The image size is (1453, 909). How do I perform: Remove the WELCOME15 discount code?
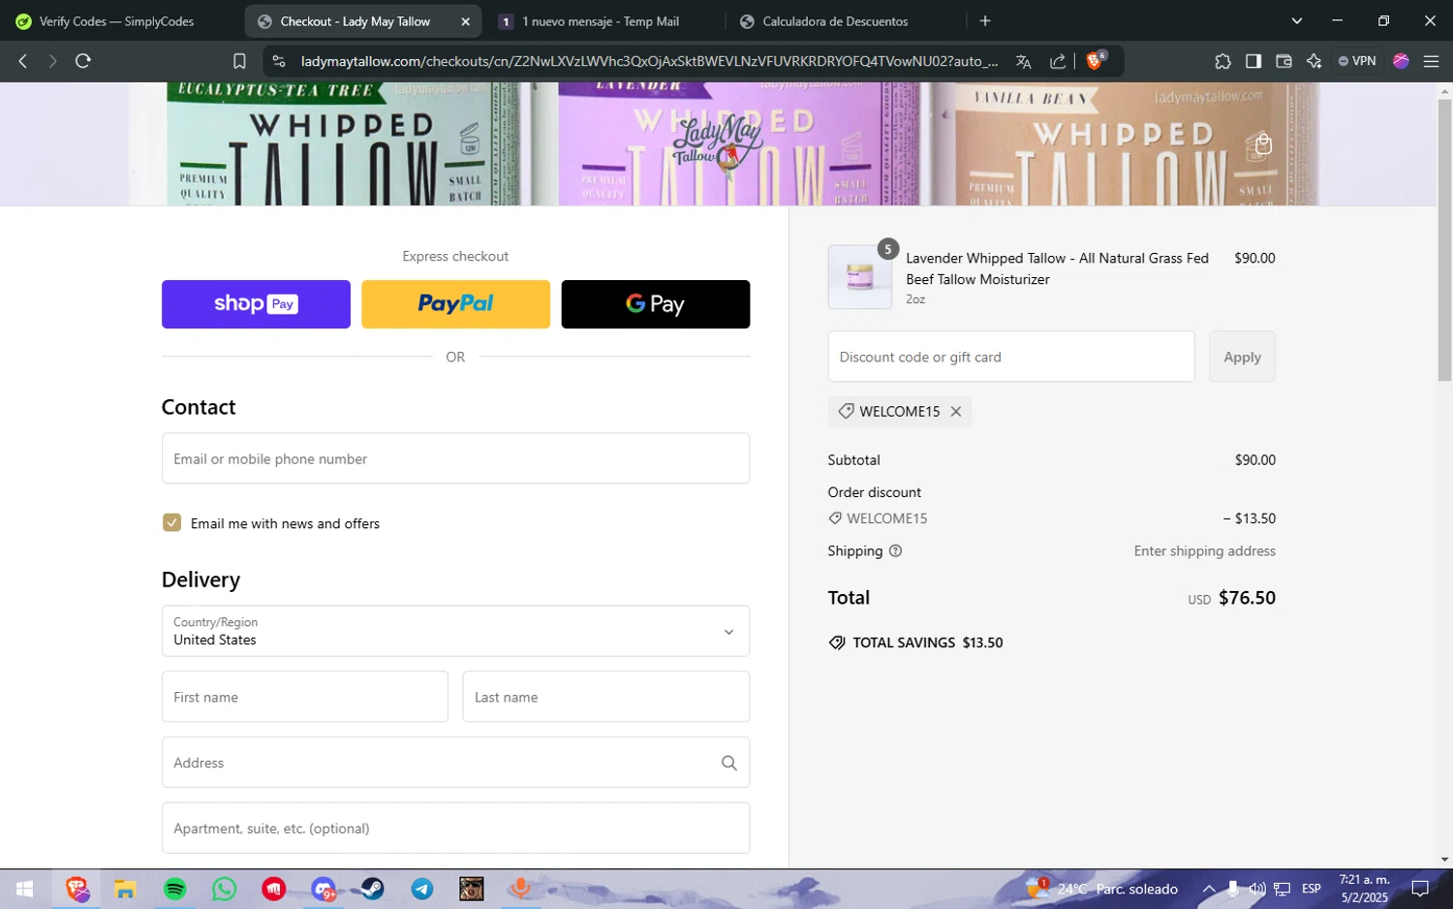(956, 411)
